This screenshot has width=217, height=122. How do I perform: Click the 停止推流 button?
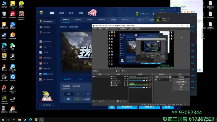point(181,77)
